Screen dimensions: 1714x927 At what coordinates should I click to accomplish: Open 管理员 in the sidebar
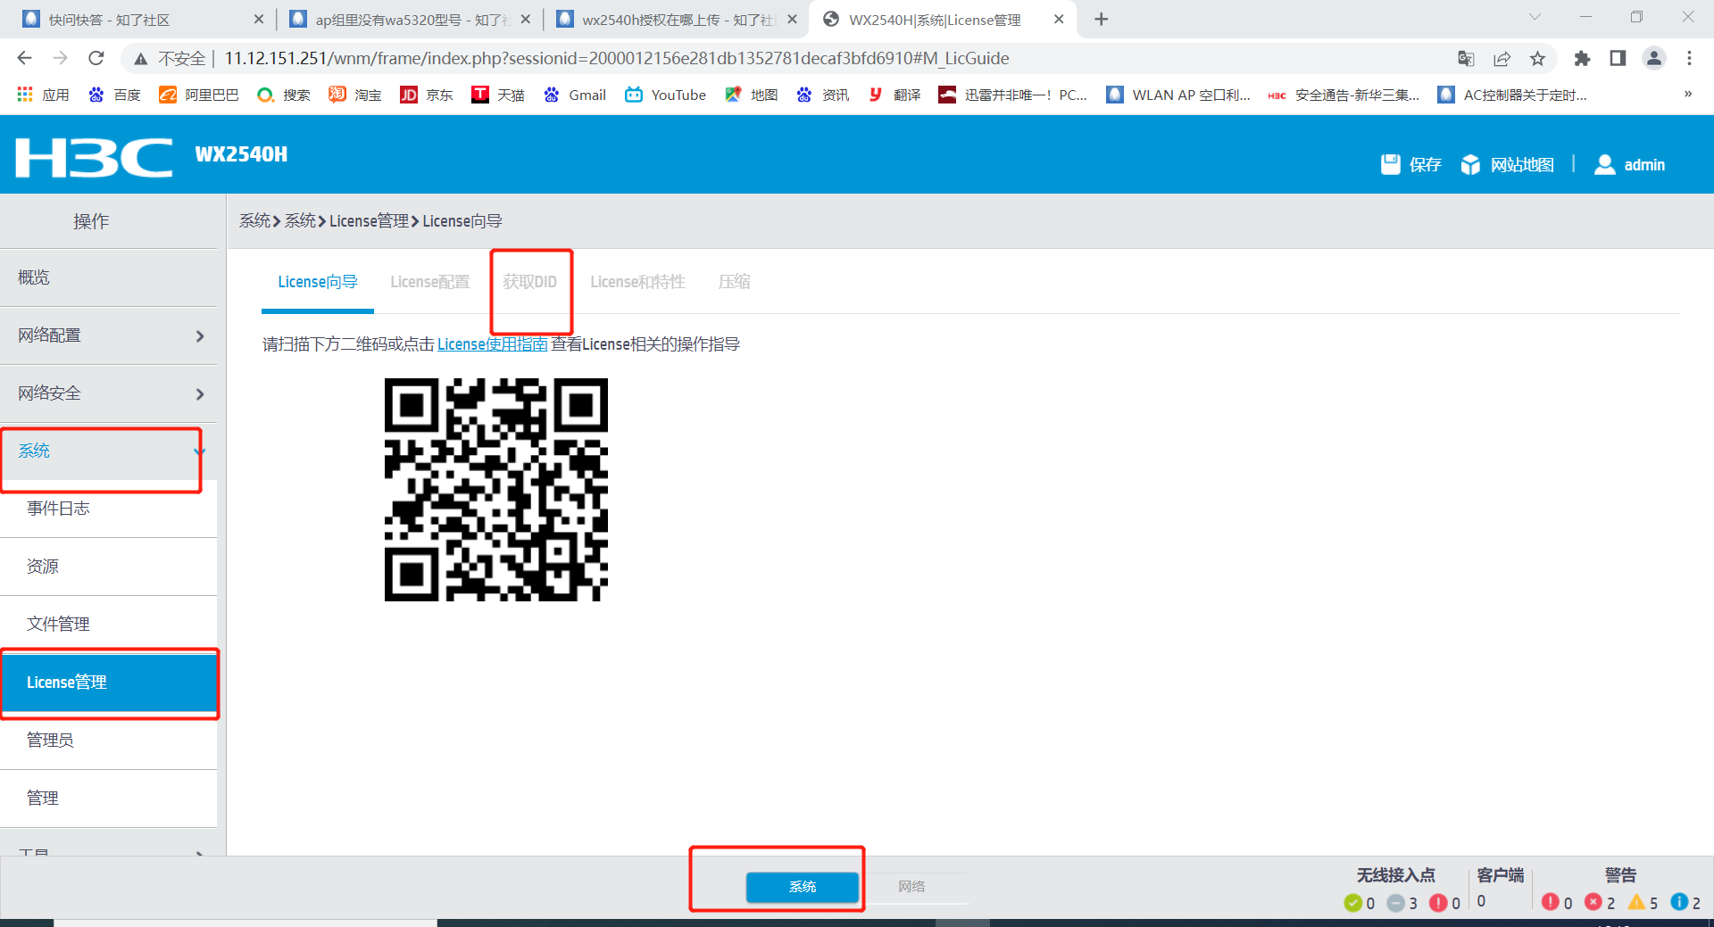(108, 741)
